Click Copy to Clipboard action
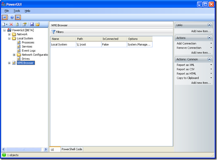This screenshot has width=217, height=160. tap(188, 78)
